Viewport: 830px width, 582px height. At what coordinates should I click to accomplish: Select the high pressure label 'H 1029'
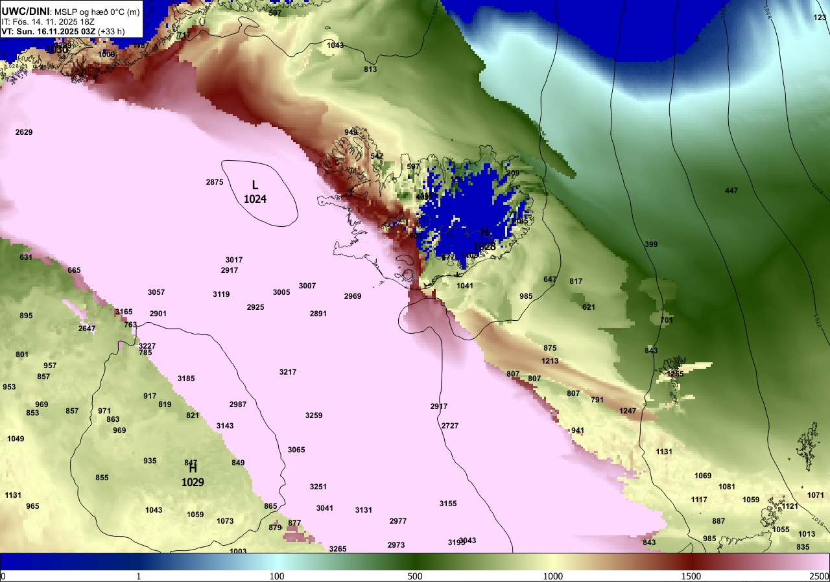coord(193,475)
